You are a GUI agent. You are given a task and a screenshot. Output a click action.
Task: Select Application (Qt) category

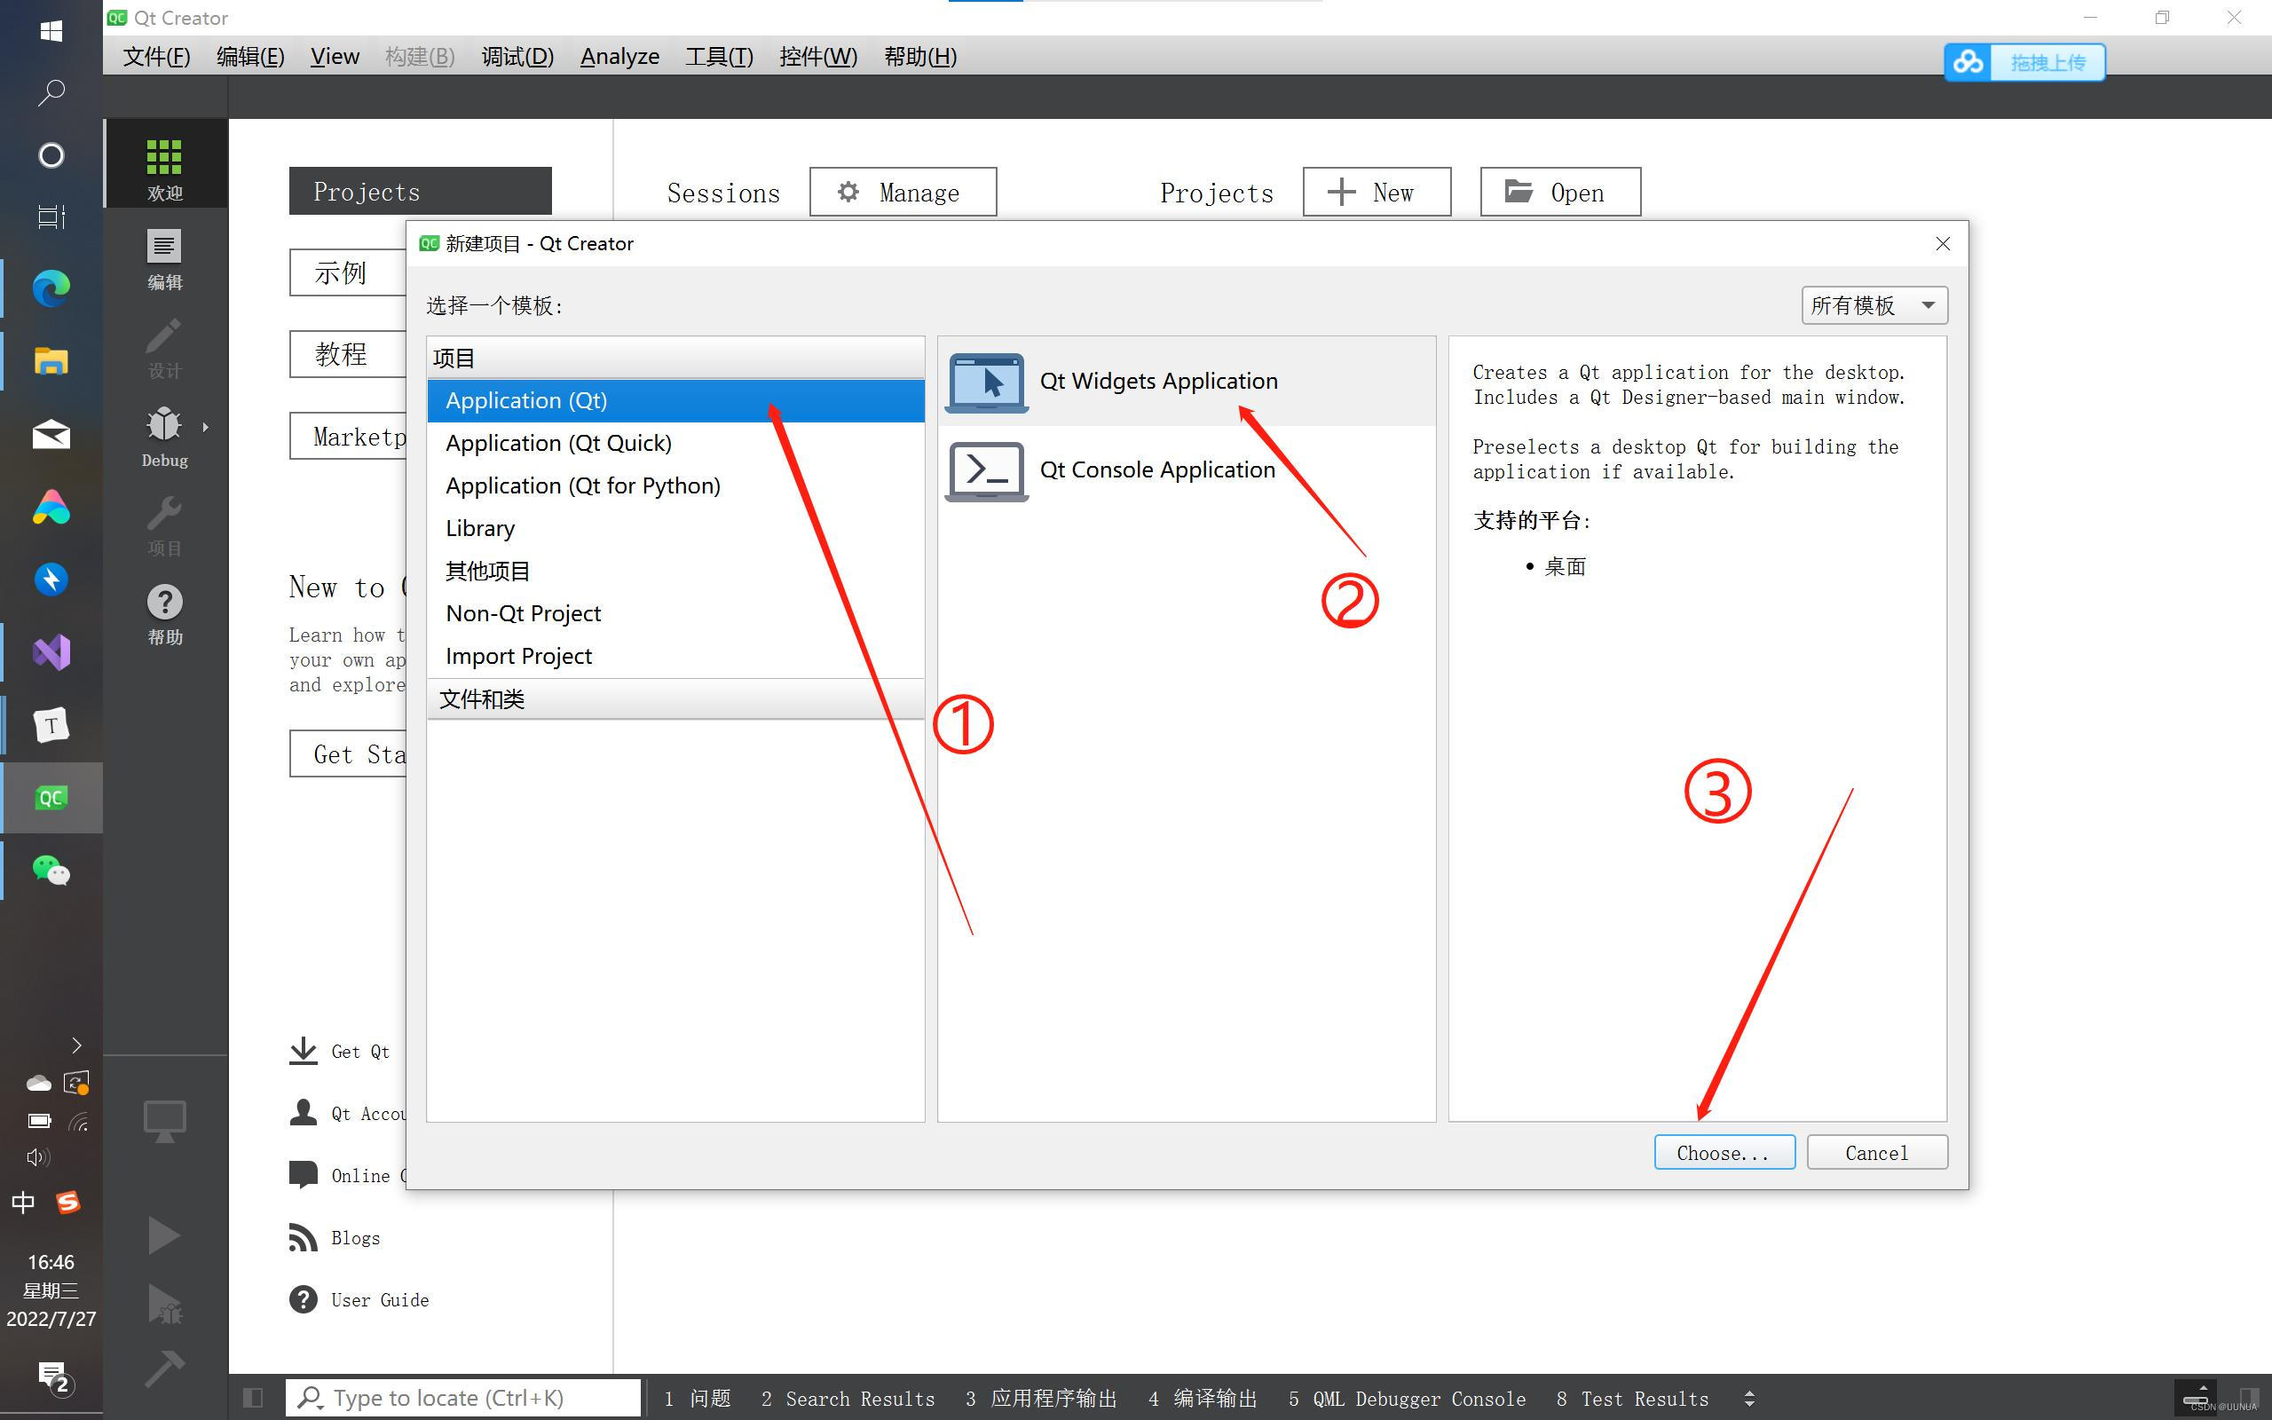675,401
